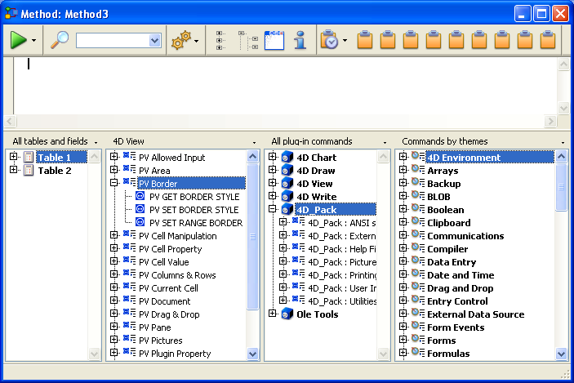This screenshot has width=574, height=383.
Task: Click the last orange clipboard icon
Action: pos(548,40)
